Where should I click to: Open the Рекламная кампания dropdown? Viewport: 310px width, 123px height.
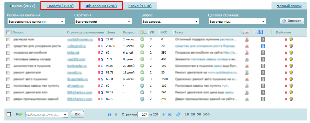36,21
